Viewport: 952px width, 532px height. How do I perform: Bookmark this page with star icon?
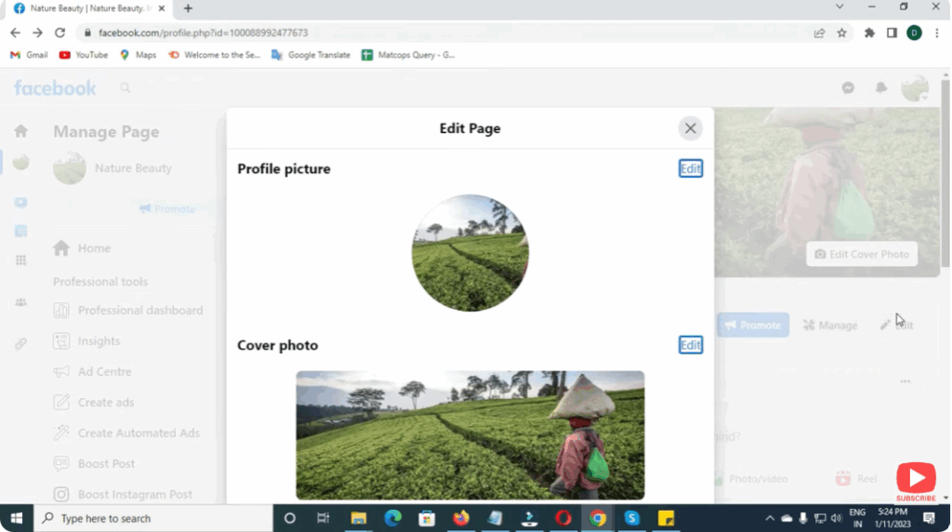coord(841,33)
